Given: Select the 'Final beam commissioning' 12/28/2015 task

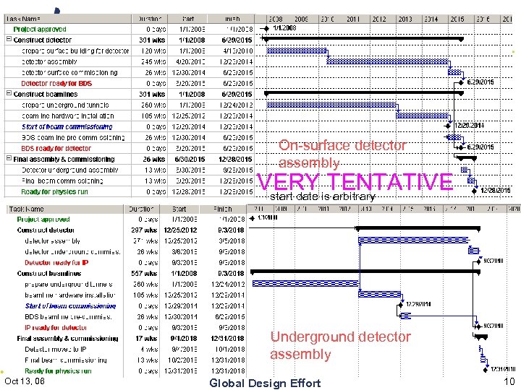Looking at the screenshot, I should point(62,181).
